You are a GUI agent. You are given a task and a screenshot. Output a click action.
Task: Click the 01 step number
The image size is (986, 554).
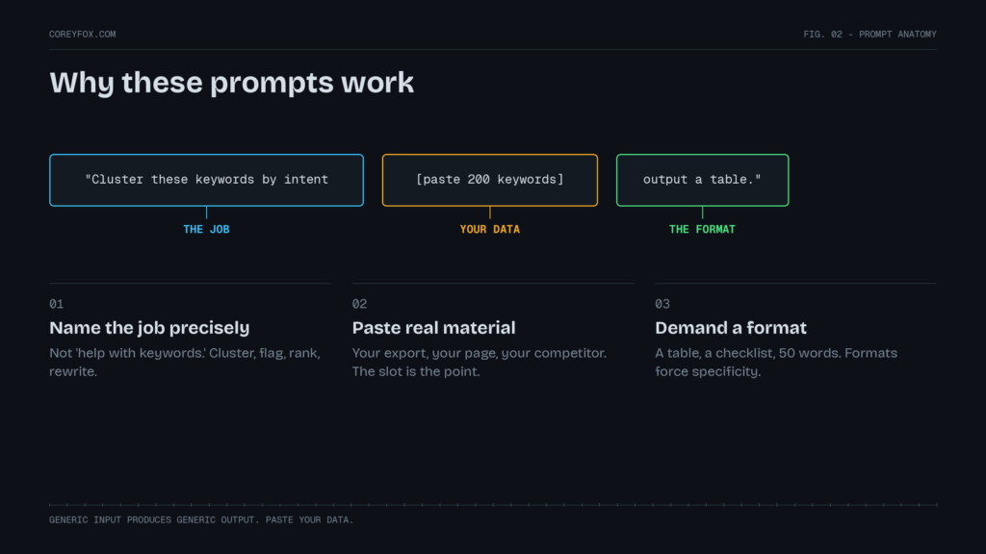click(57, 304)
